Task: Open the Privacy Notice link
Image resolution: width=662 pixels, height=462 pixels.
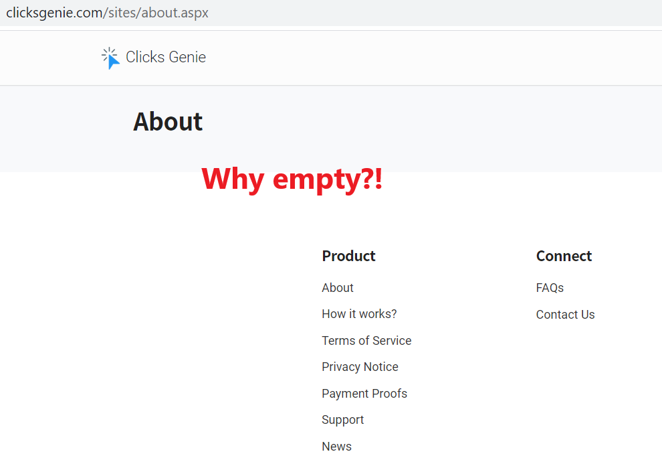Action: pos(360,367)
